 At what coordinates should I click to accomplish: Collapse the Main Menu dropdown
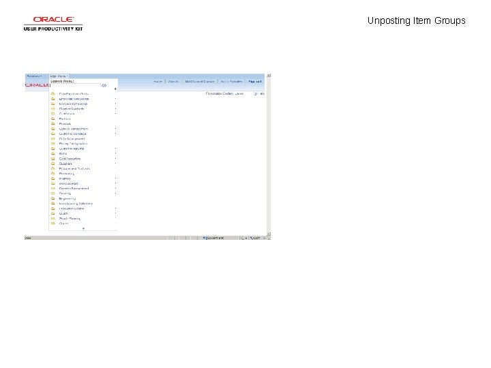[x=59, y=76]
